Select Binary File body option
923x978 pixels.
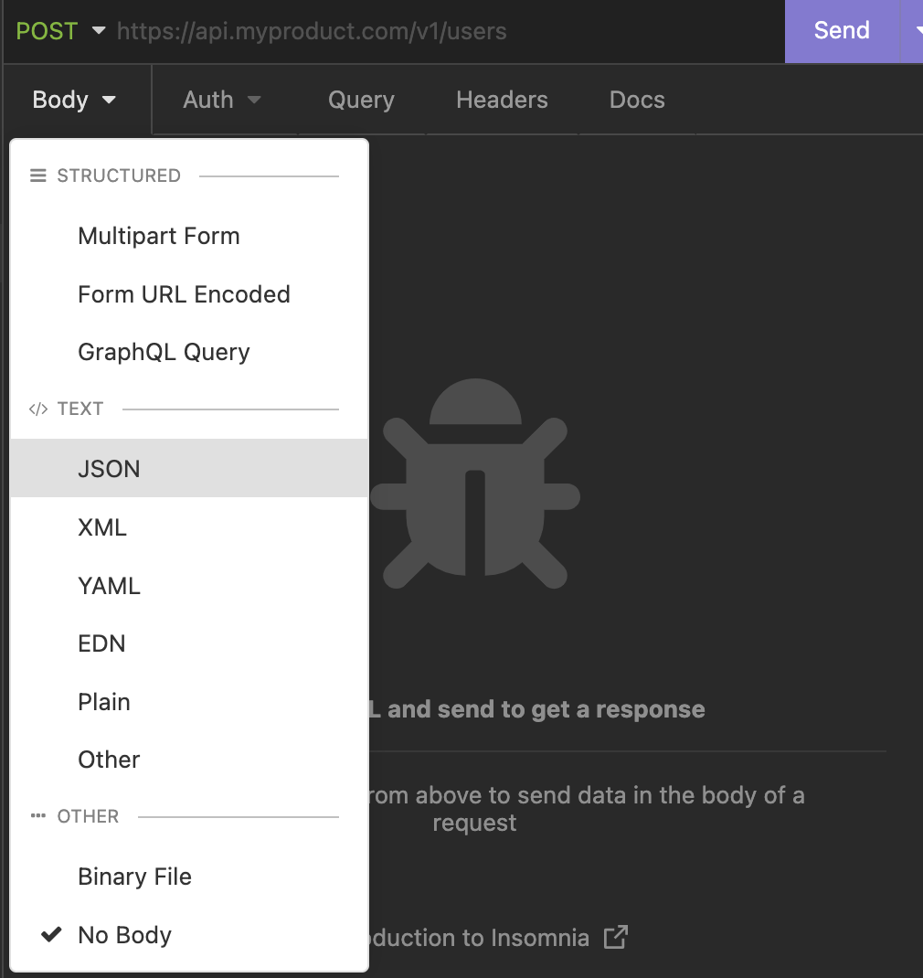pyautogui.click(x=189, y=877)
